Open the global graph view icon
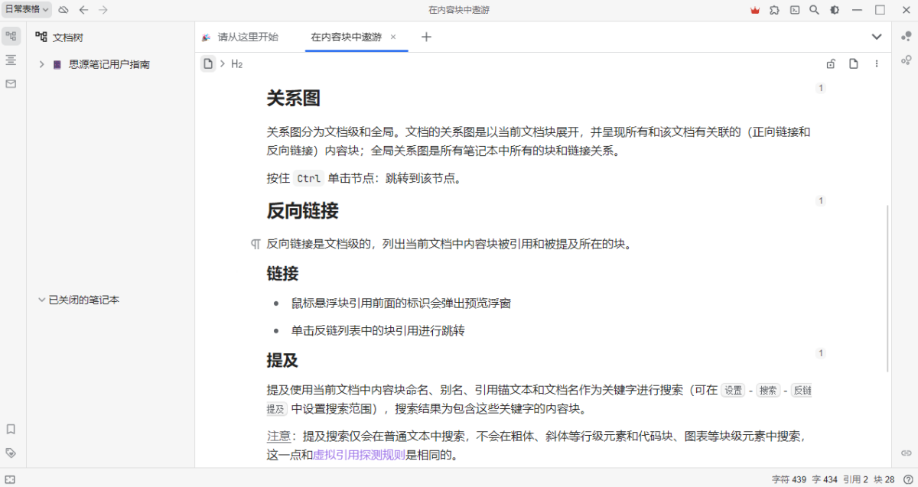 click(907, 60)
